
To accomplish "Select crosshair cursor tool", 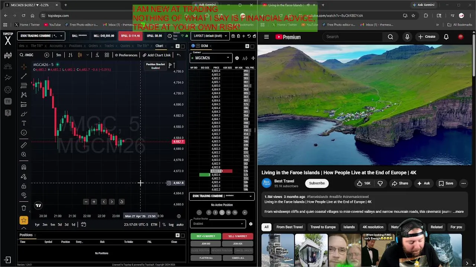I will tap(24, 67).
